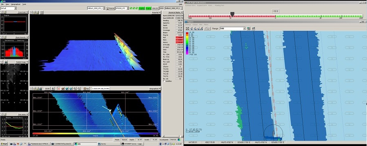Click Font... in Left/Right Indicator menu
This screenshot has height=146, width=367.
pyautogui.click(x=211, y=5)
